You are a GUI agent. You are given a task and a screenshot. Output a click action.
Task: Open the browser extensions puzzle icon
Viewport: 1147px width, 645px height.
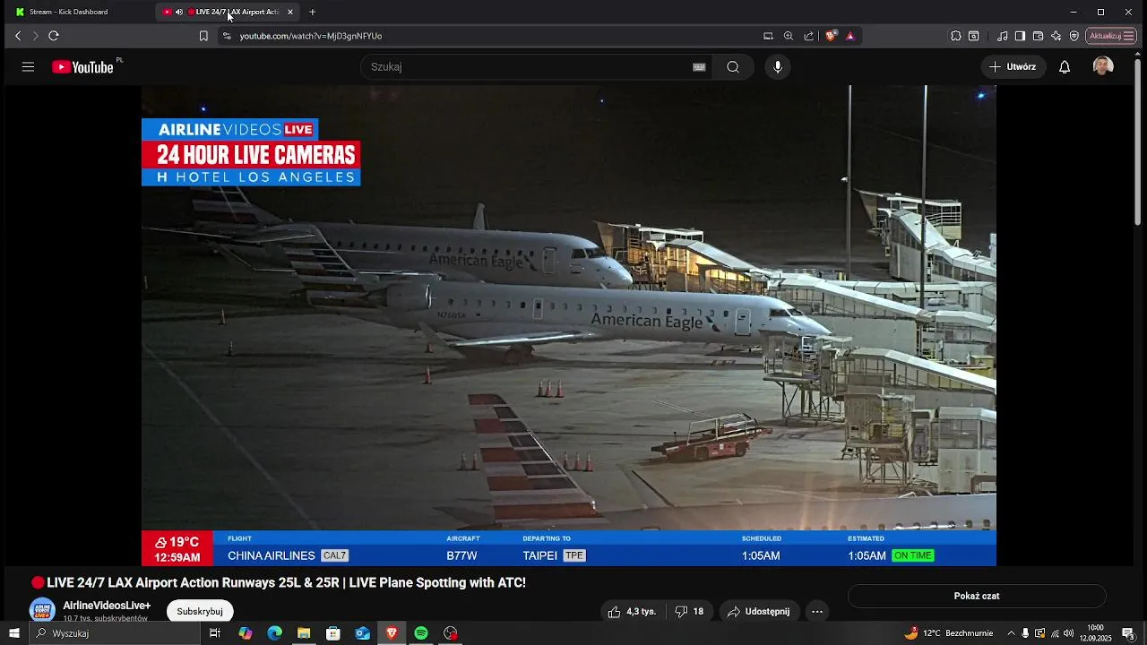pyautogui.click(x=956, y=36)
